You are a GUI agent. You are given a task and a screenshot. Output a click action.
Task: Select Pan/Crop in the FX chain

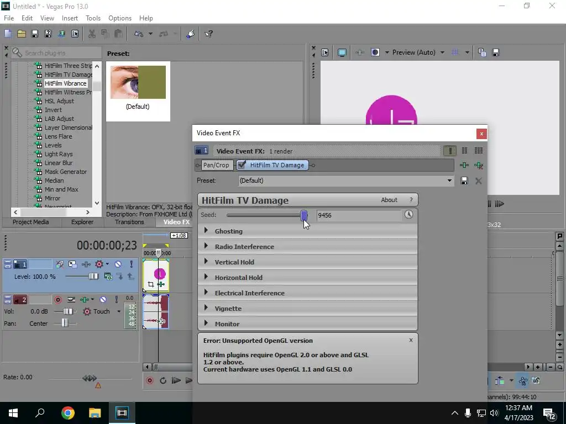pos(216,165)
